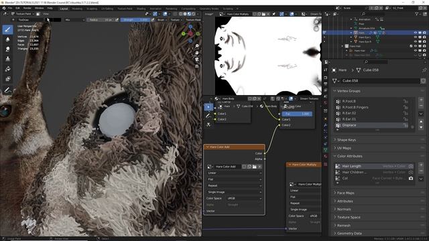Viewport: 429px width, 241px height.
Task: Open the Brush settings popover
Action: pos(162,19)
